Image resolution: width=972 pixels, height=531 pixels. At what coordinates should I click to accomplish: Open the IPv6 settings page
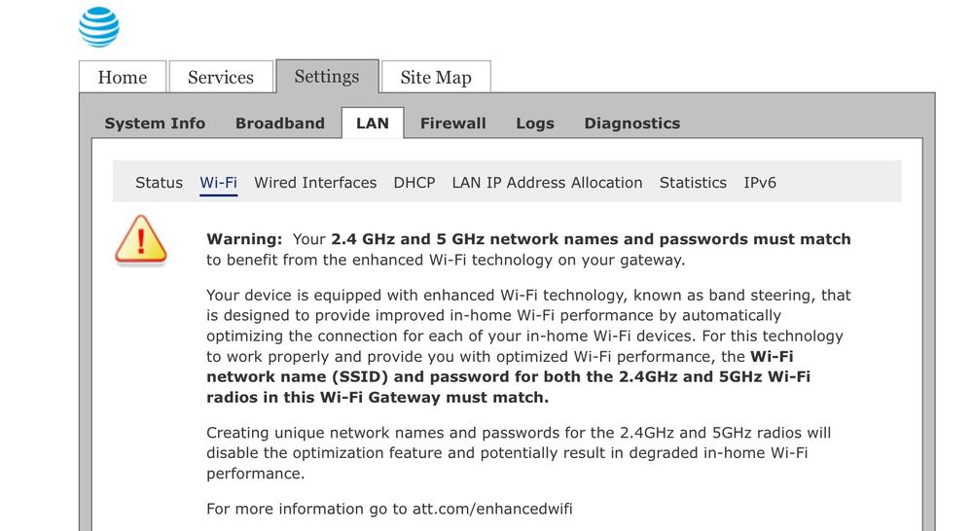coord(760,183)
